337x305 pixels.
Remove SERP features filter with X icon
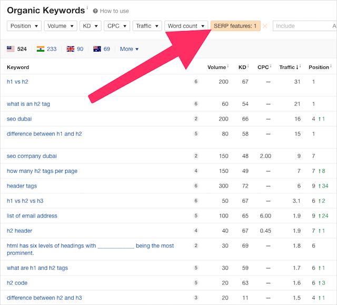(x=265, y=26)
